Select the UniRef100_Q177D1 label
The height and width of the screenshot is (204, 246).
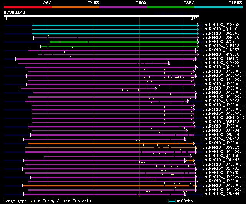pyautogui.click(x=221, y=169)
